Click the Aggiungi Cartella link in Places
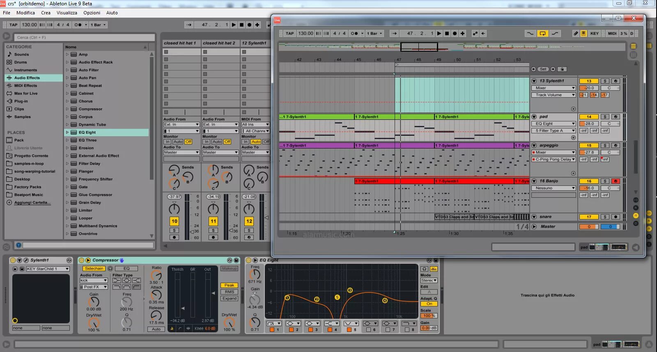The height and width of the screenshot is (352, 657). click(x=32, y=202)
